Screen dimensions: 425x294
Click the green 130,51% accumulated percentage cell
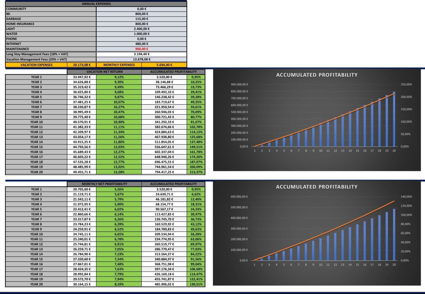(196, 284)
